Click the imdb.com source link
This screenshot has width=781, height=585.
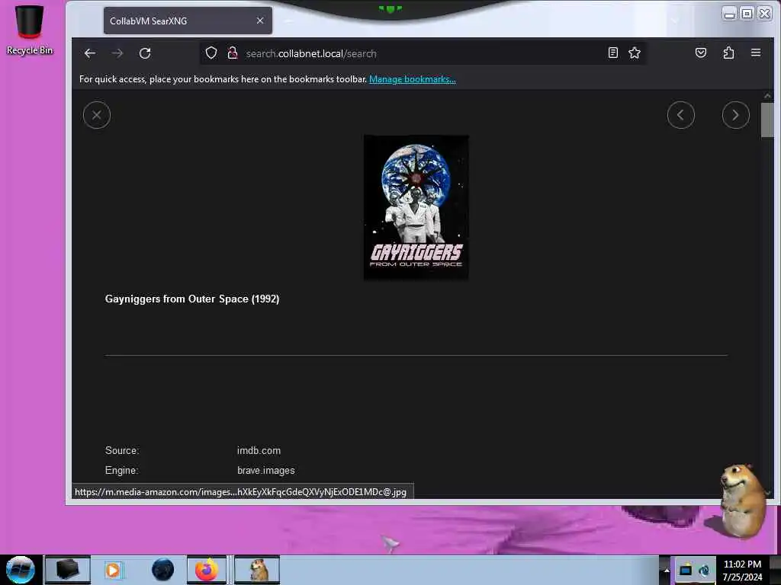click(x=259, y=450)
